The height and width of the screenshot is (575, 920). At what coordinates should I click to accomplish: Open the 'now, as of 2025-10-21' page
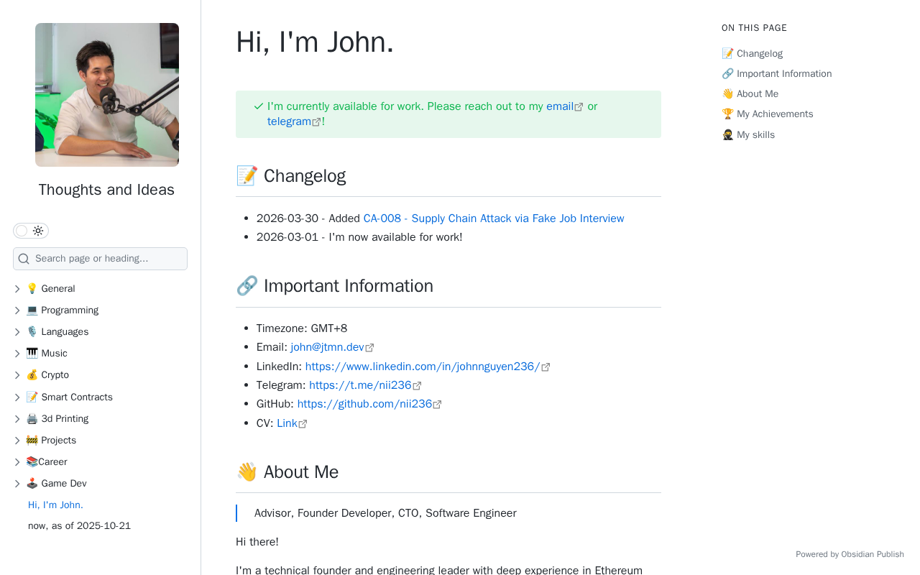[x=79, y=526]
